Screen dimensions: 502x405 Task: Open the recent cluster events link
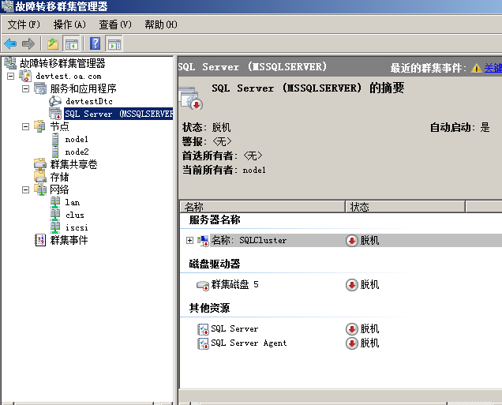tap(493, 68)
